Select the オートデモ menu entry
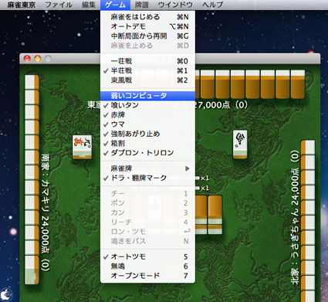328x302 pixels. point(147,26)
